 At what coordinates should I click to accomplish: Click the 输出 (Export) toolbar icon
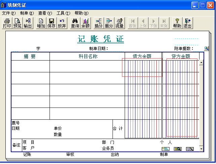28,23
